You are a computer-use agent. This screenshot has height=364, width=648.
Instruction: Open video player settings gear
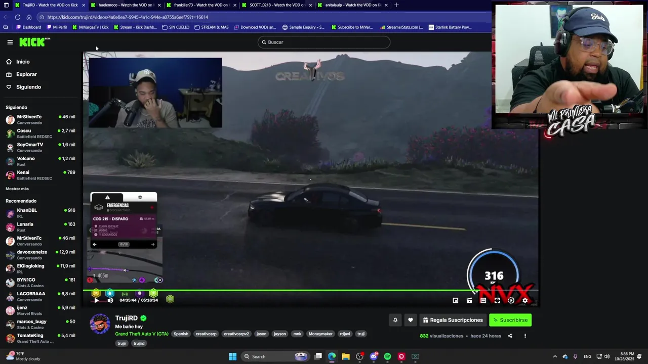pos(525,300)
